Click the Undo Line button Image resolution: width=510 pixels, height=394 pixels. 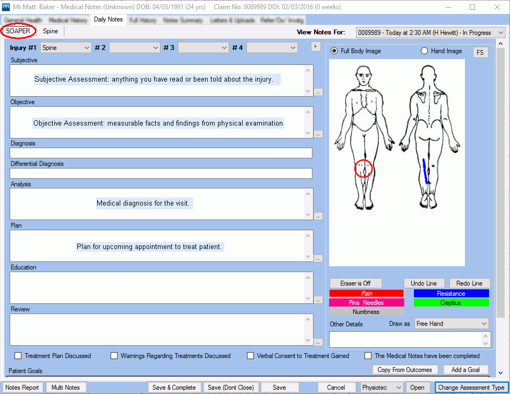tap(424, 283)
